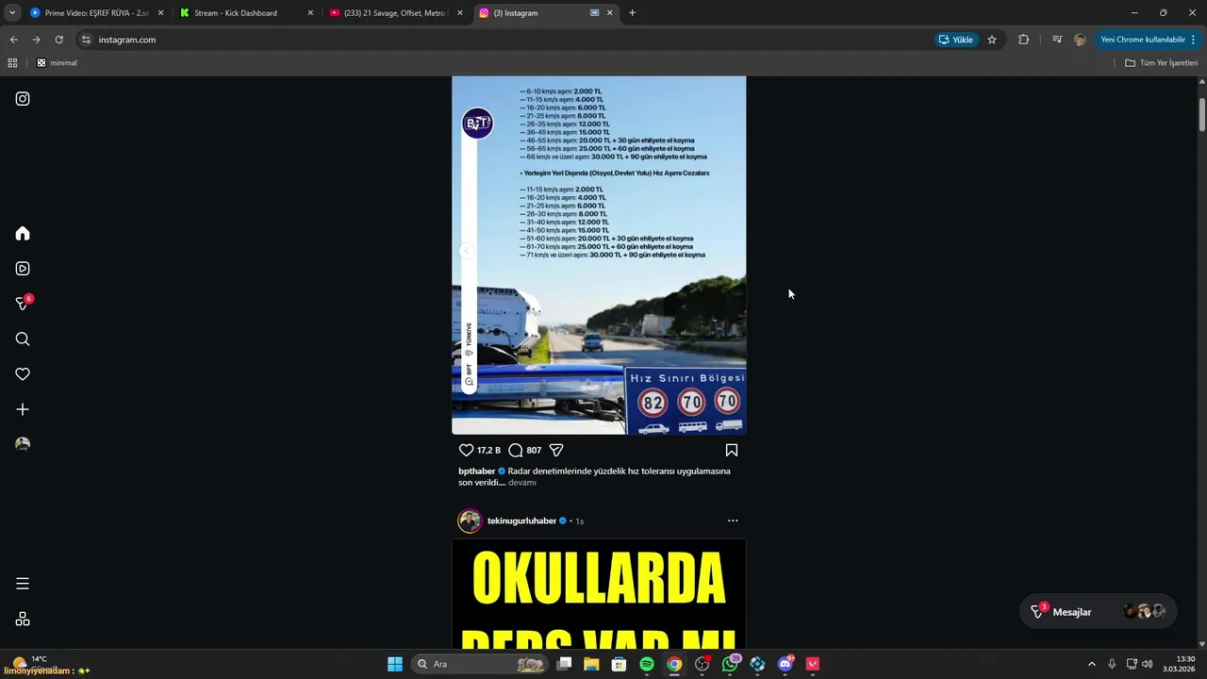Close the Kick Dashboard tab
Screen dimensions: 1207x679
pyautogui.click(x=310, y=13)
